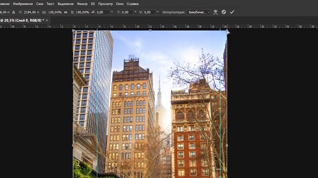Click the height scale field 100,00%

pos(82,12)
